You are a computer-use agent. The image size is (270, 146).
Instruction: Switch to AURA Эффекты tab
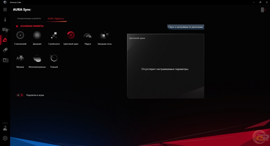56,19
